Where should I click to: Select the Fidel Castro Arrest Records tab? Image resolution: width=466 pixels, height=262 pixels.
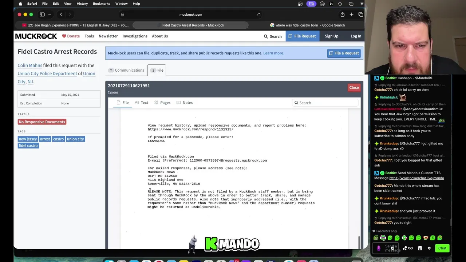click(191, 25)
